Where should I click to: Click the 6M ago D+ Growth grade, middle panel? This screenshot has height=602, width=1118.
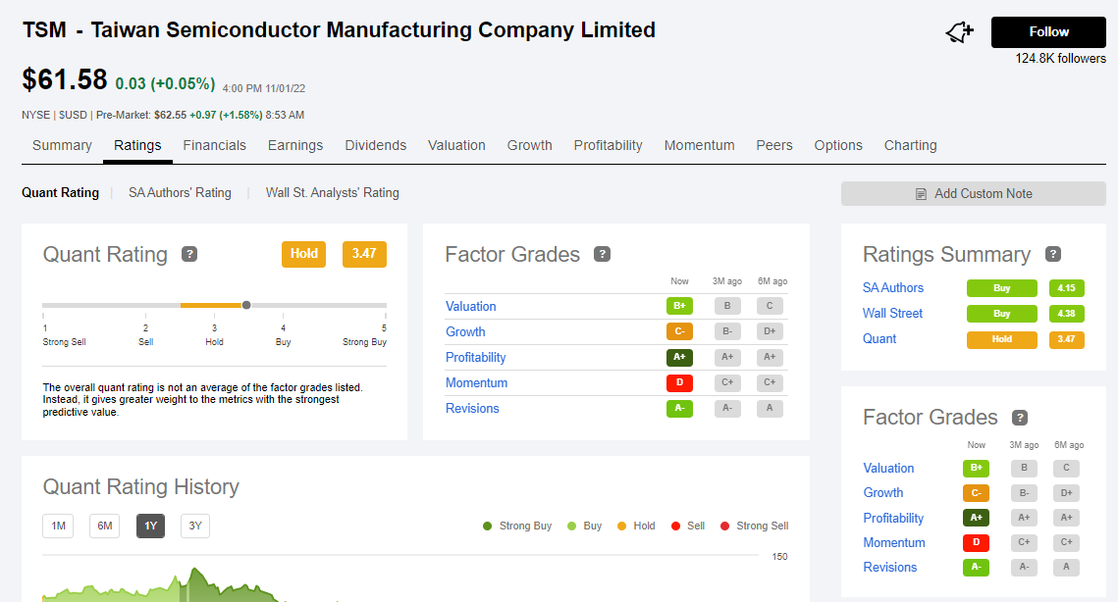[770, 332]
